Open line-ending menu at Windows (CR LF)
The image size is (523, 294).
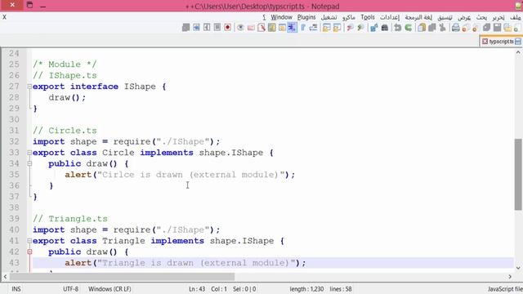tap(110, 289)
